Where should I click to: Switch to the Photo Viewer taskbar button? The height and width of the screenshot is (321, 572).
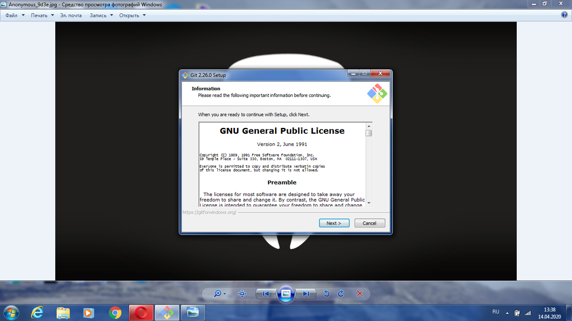coord(193,312)
